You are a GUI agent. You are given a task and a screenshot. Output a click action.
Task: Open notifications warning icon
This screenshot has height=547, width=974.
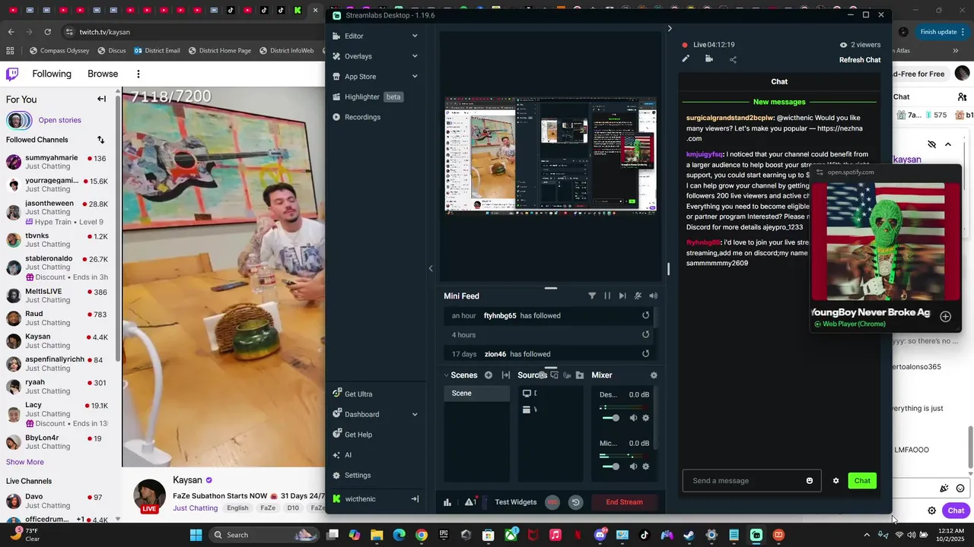470,501
